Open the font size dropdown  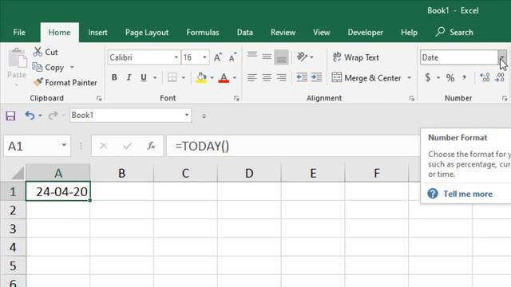[204, 57]
